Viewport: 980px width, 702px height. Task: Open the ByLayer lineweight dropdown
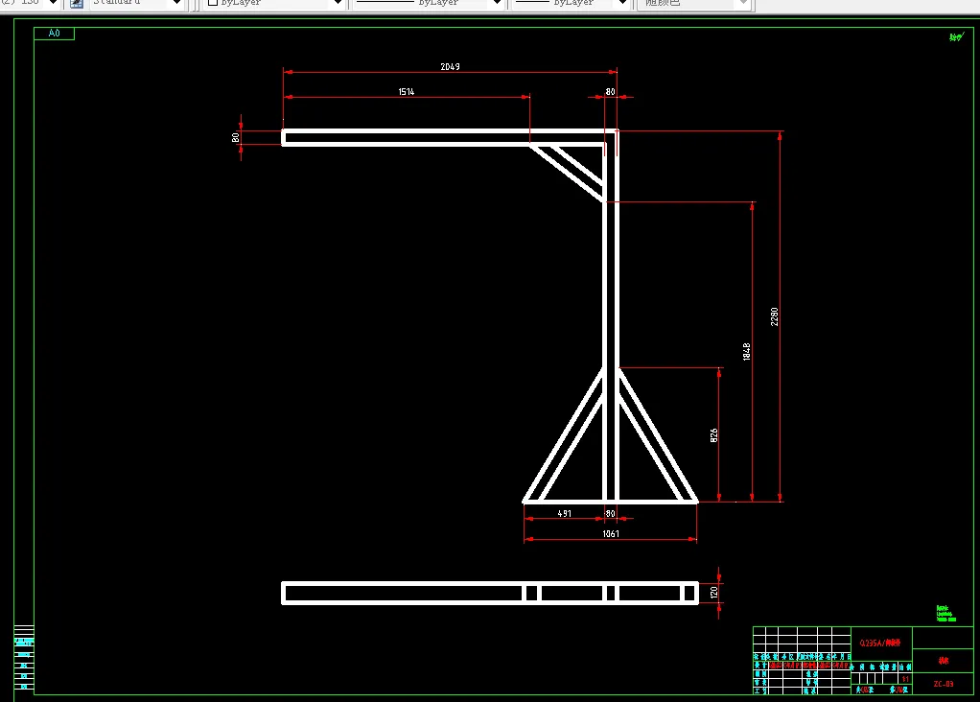622,3
